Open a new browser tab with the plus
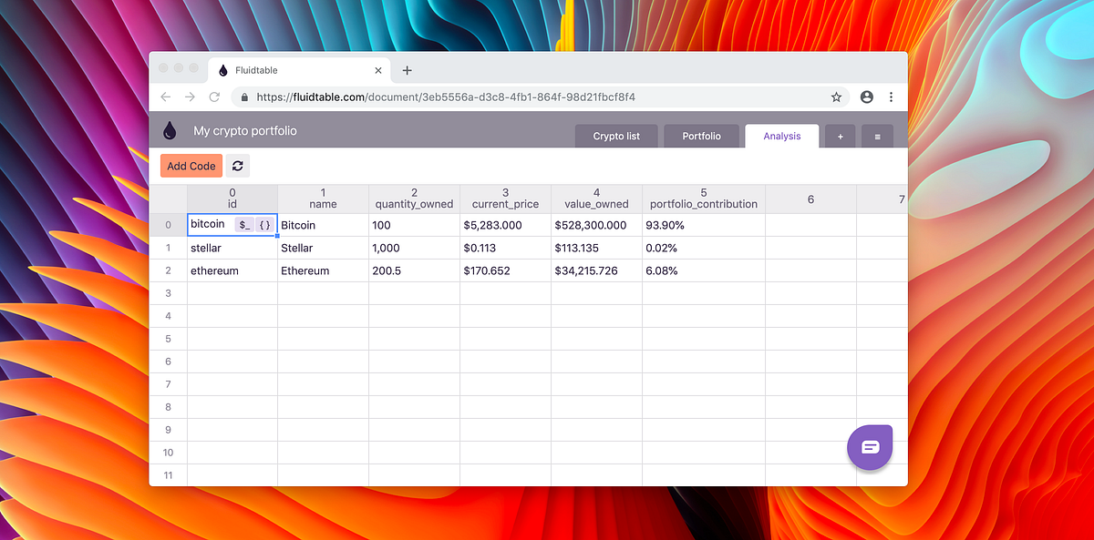Viewport: 1094px width, 540px height. pyautogui.click(x=407, y=69)
